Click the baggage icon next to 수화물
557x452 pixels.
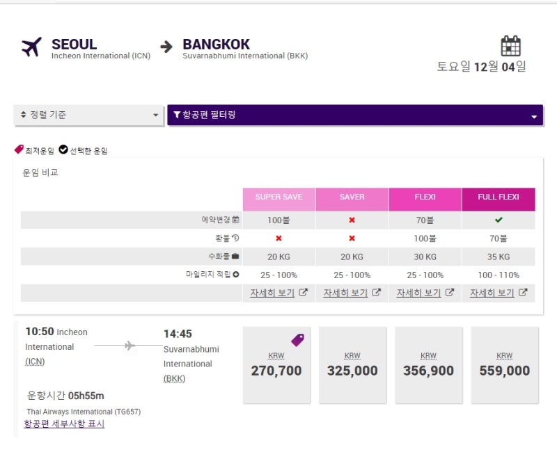pos(235,256)
